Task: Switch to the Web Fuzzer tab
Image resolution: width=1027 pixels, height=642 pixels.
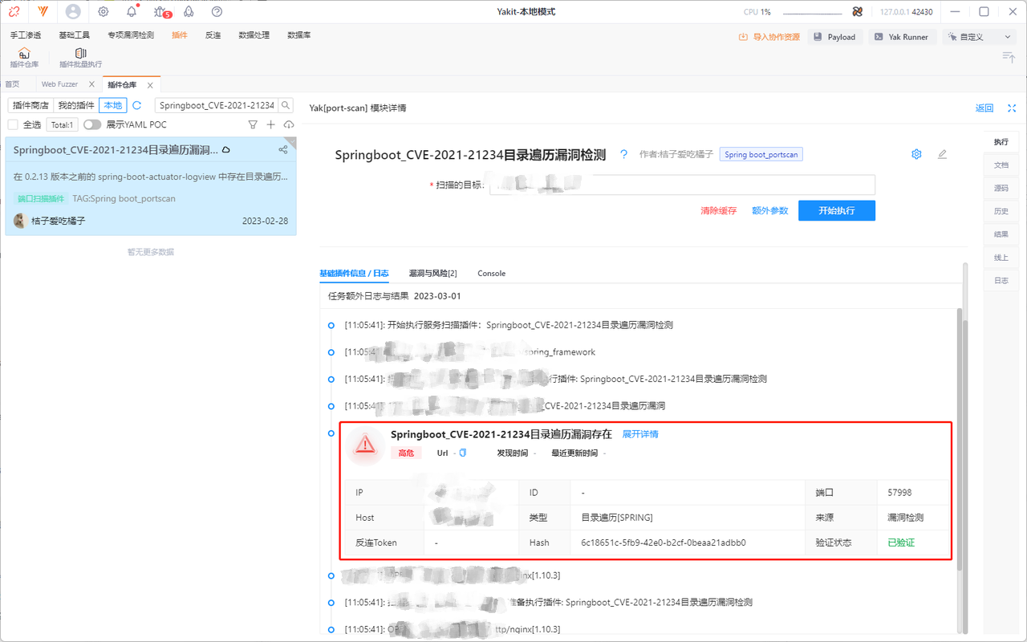Action: tap(59, 84)
